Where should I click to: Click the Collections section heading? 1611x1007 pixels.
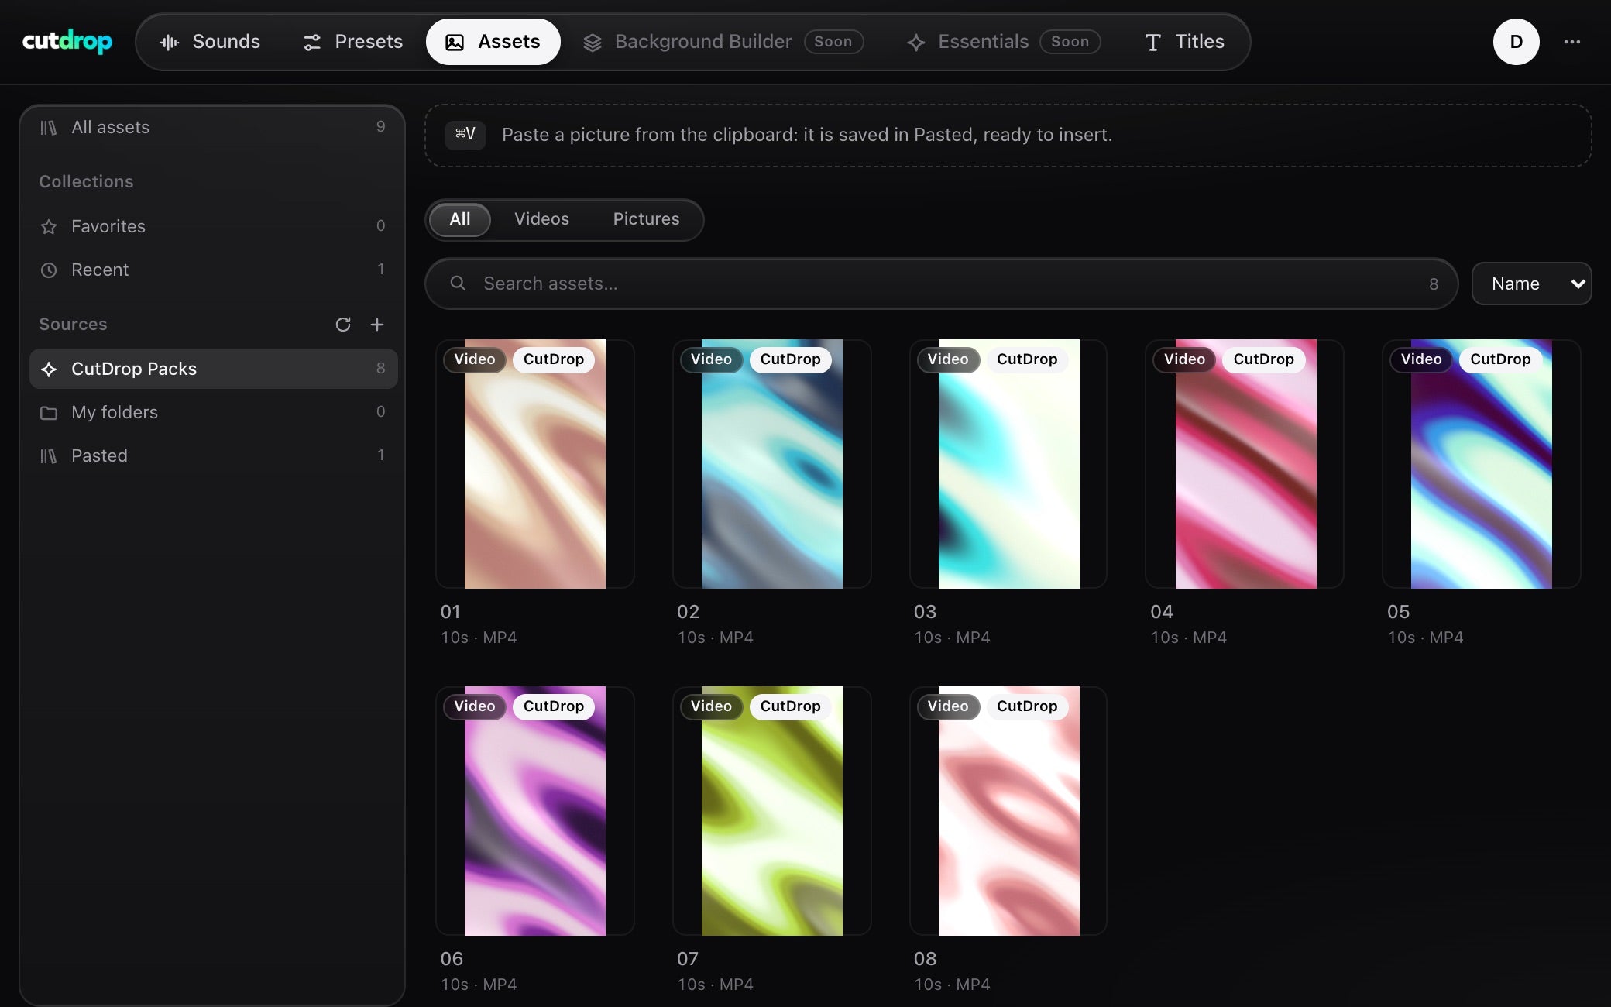point(86,181)
